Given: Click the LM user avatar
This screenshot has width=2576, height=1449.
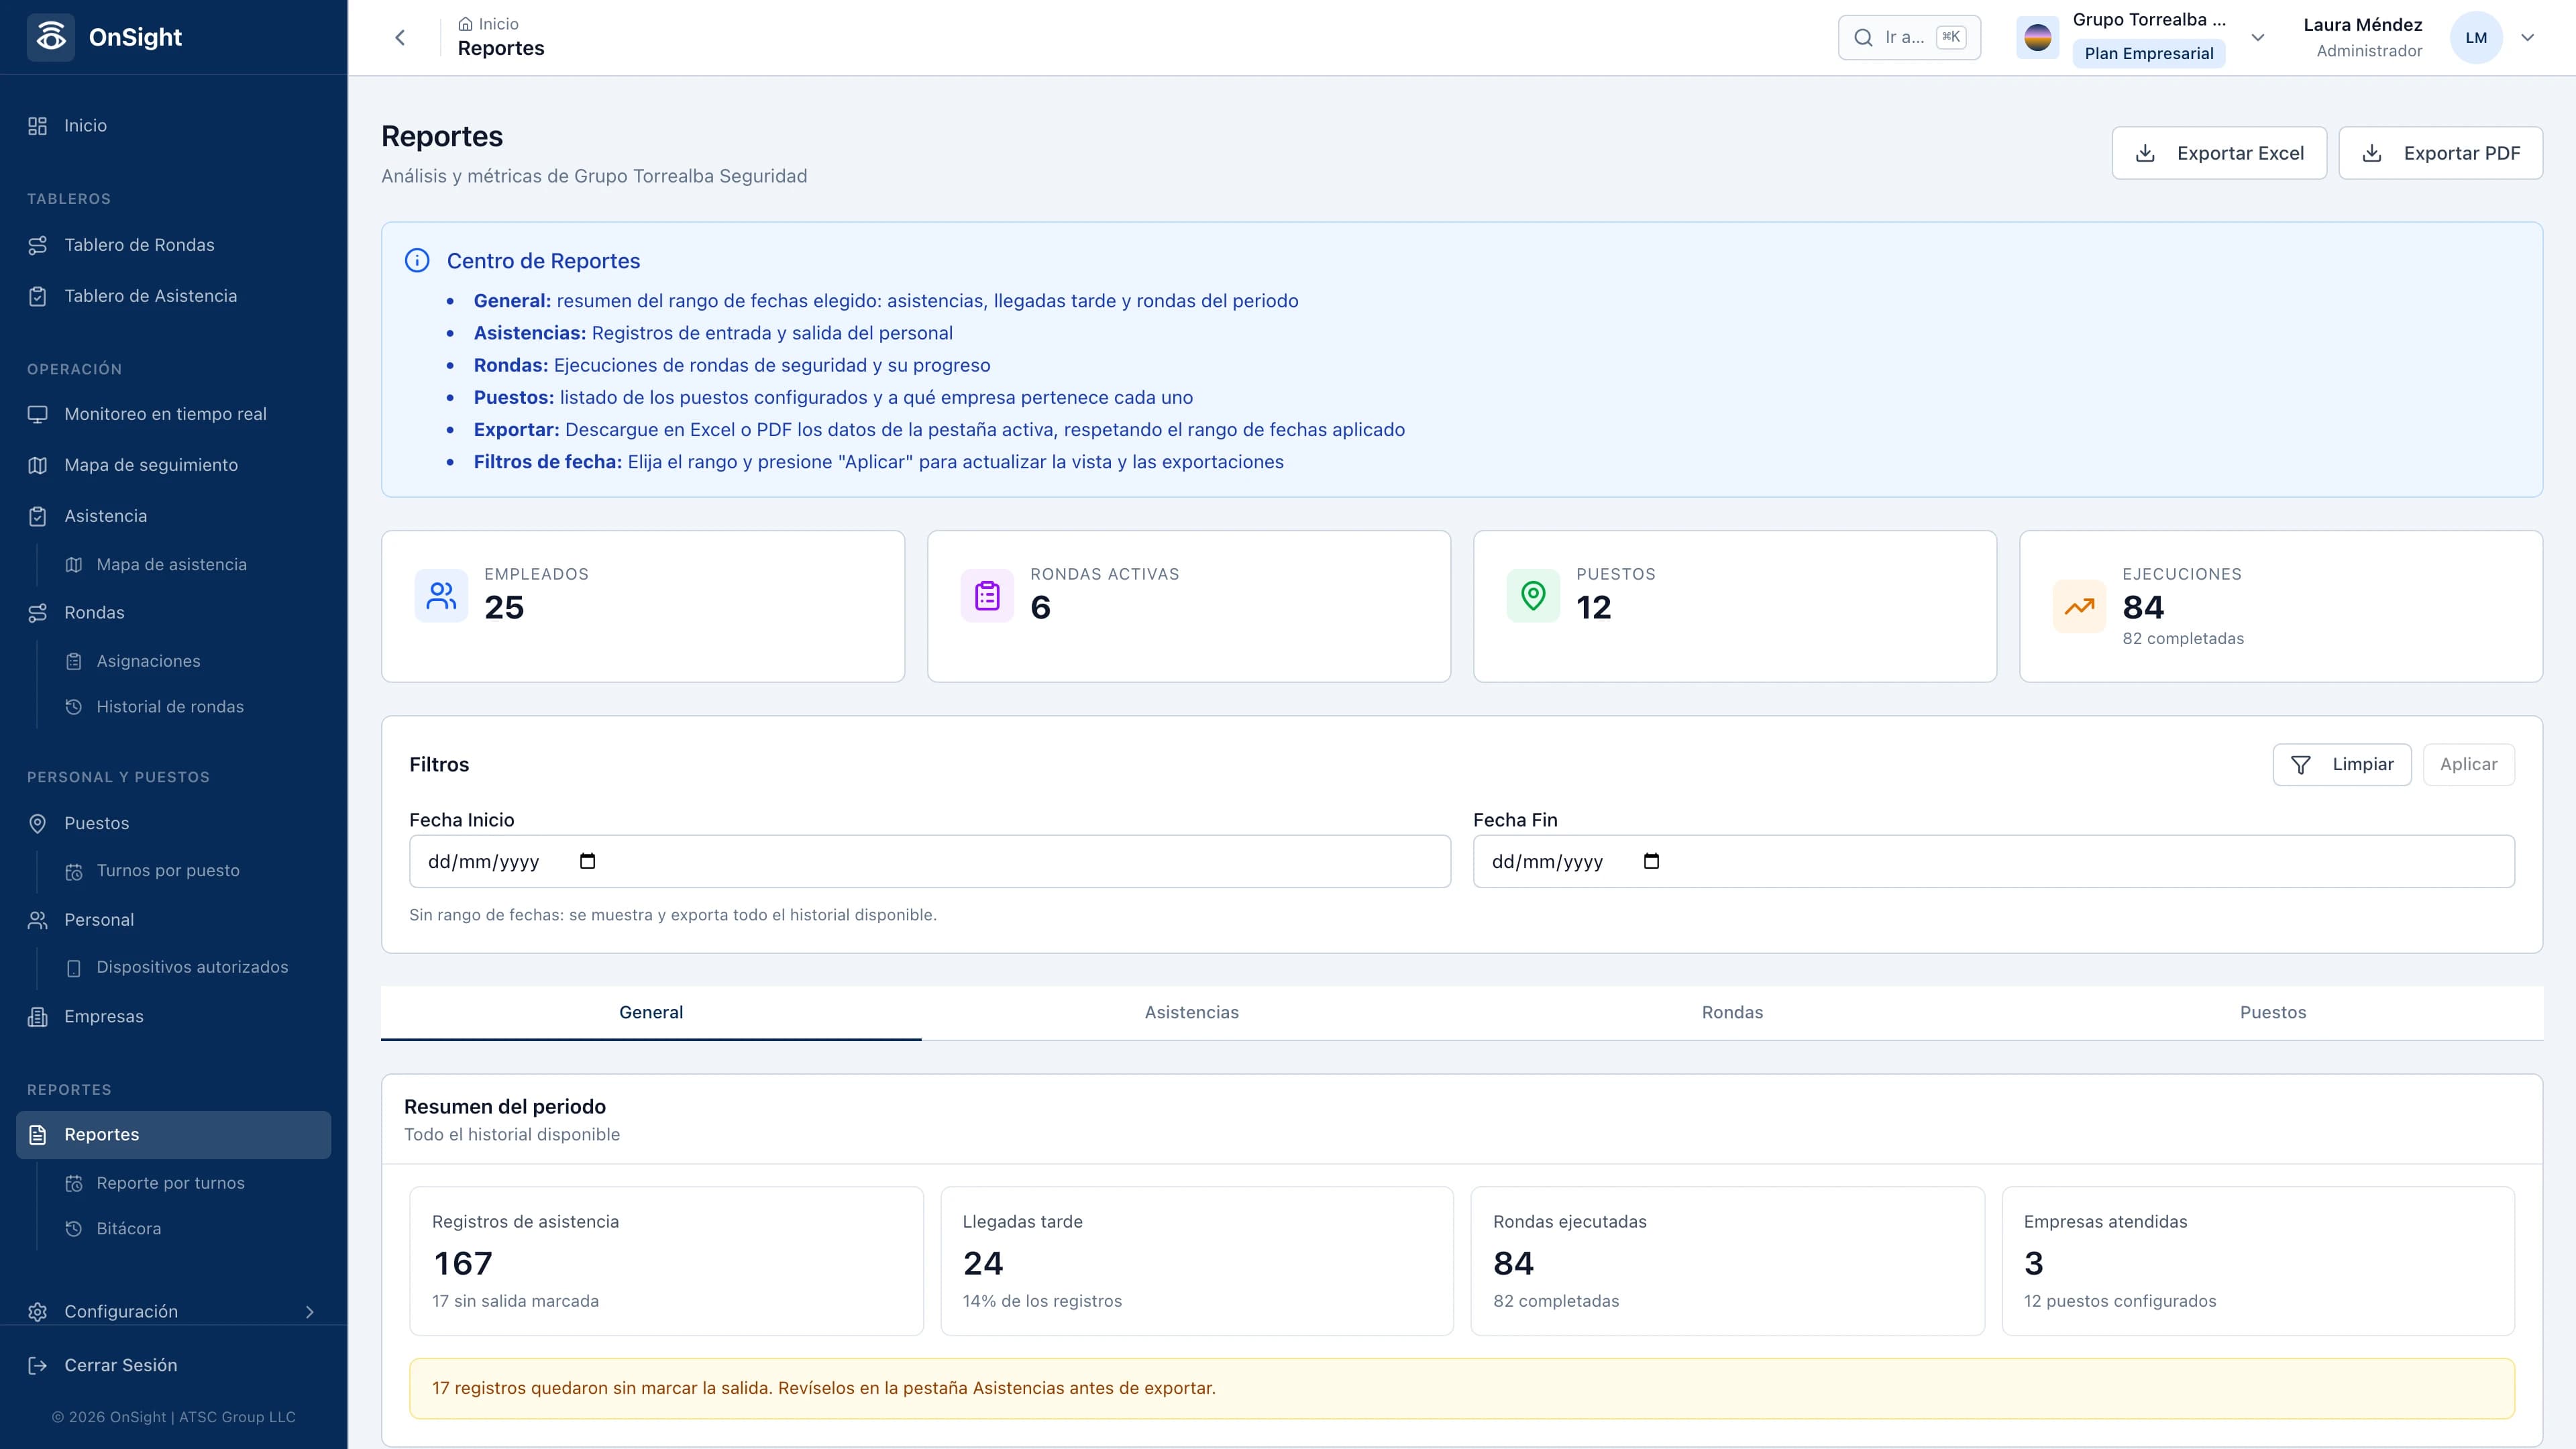Looking at the screenshot, I should [x=2476, y=38].
